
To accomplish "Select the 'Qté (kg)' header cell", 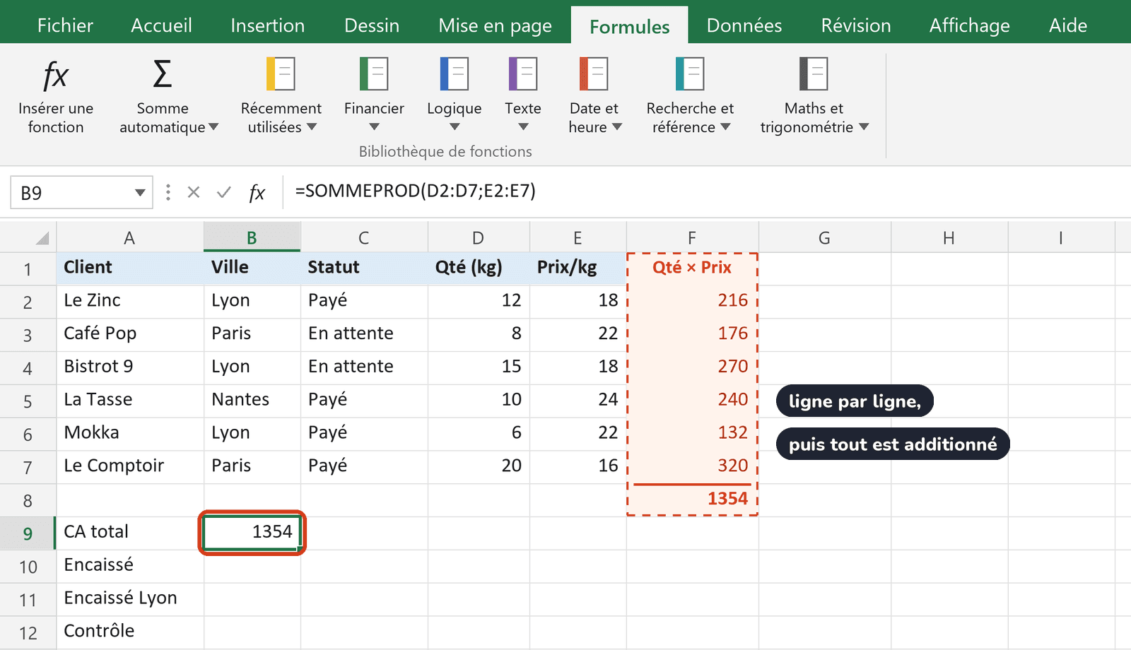I will 479,268.
